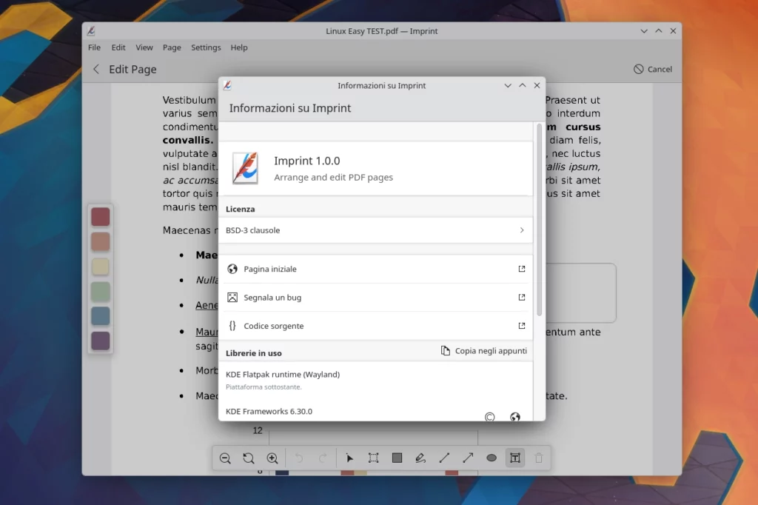The height and width of the screenshot is (505, 758).
Task: Click the bug icon beside Segnala un bug
Action: coord(232,298)
